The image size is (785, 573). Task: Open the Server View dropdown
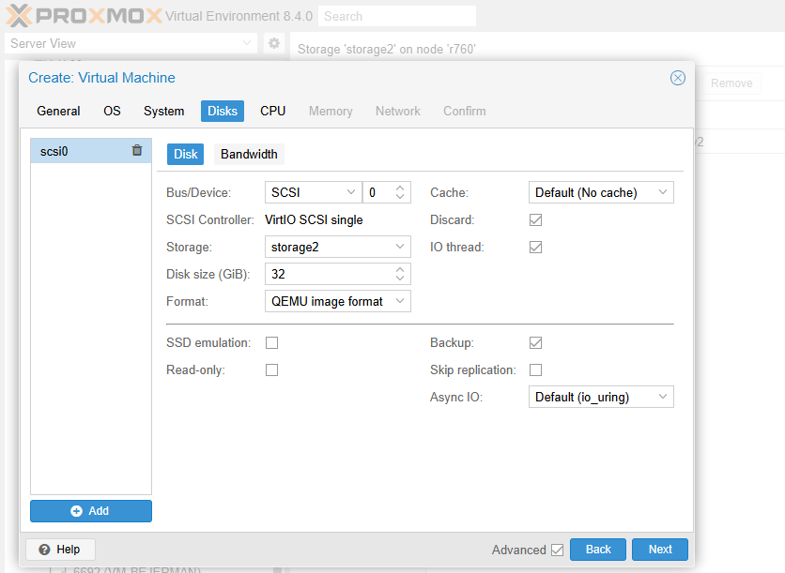click(247, 43)
